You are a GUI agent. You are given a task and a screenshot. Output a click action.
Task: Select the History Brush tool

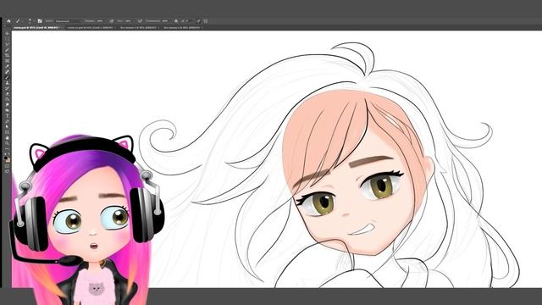click(x=8, y=88)
